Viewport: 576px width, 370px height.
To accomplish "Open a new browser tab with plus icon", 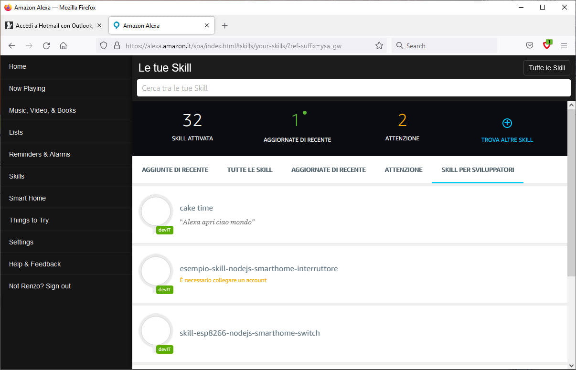I will [x=225, y=25].
